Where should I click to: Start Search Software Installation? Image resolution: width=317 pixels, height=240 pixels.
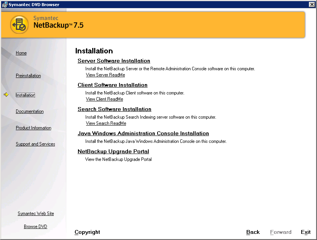point(115,109)
